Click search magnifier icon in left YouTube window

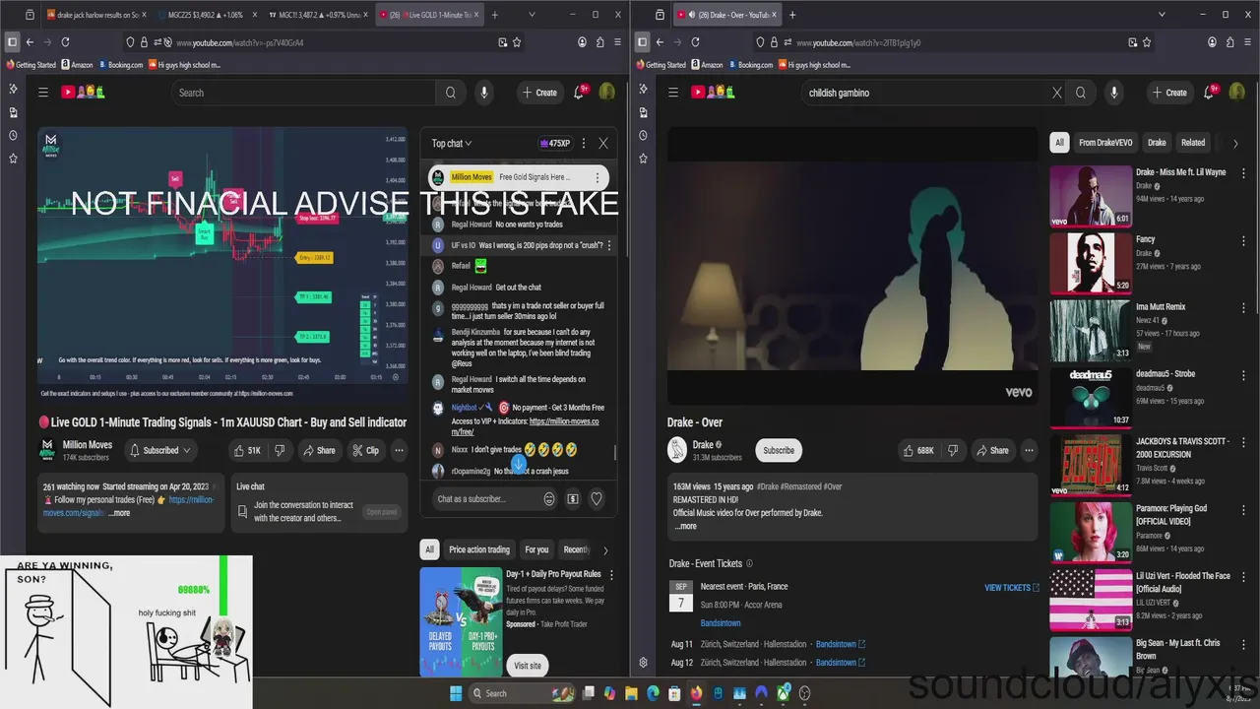coord(451,93)
